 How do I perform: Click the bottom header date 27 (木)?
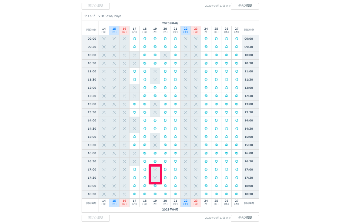237,202
